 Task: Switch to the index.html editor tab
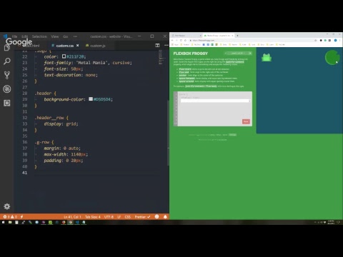(31, 46)
